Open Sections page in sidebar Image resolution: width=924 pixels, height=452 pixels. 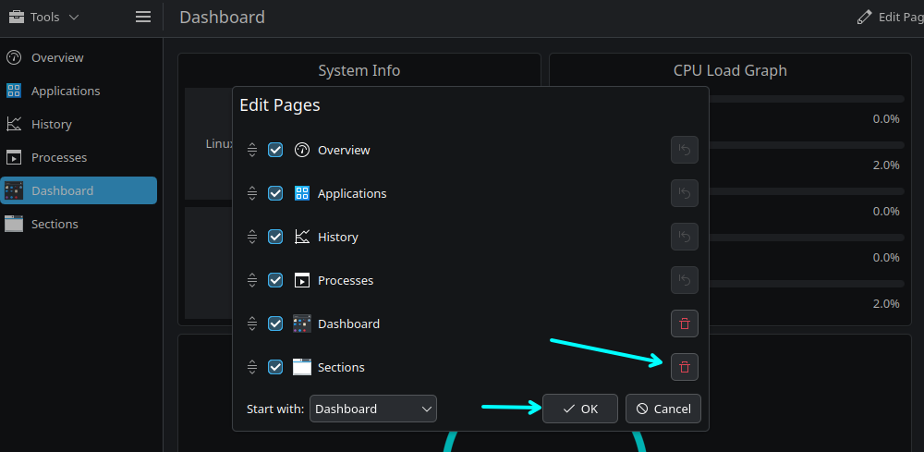tap(79, 224)
